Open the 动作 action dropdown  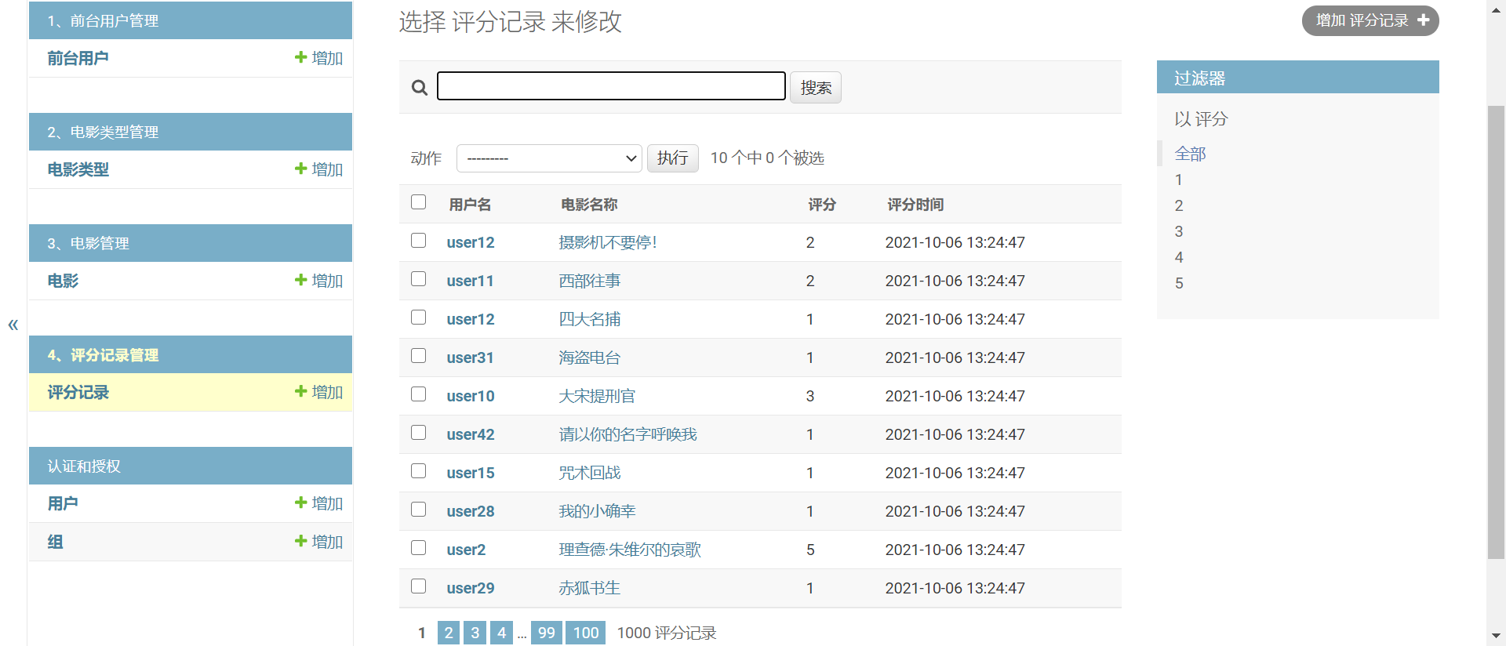(x=549, y=158)
